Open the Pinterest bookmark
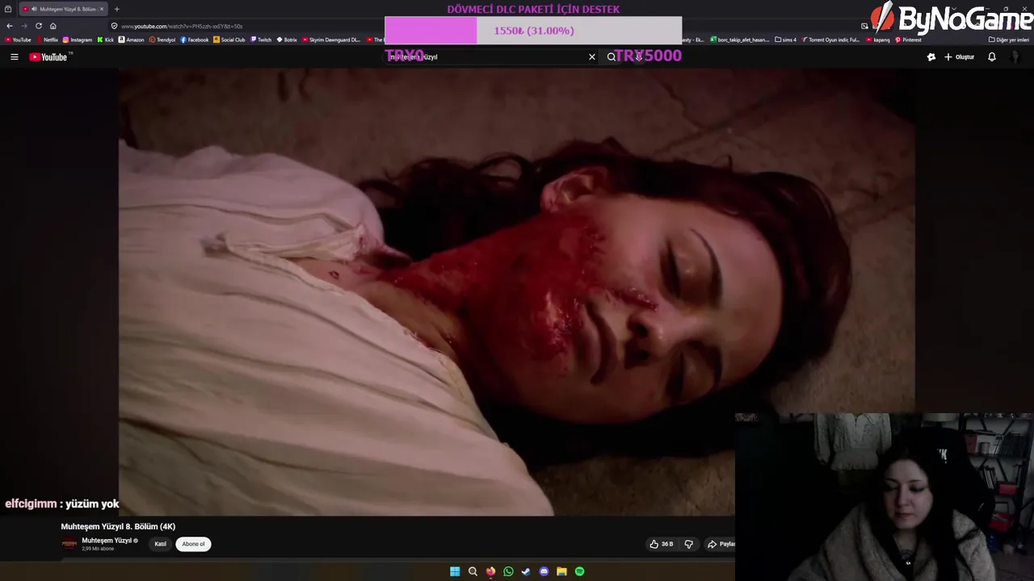 [908, 40]
